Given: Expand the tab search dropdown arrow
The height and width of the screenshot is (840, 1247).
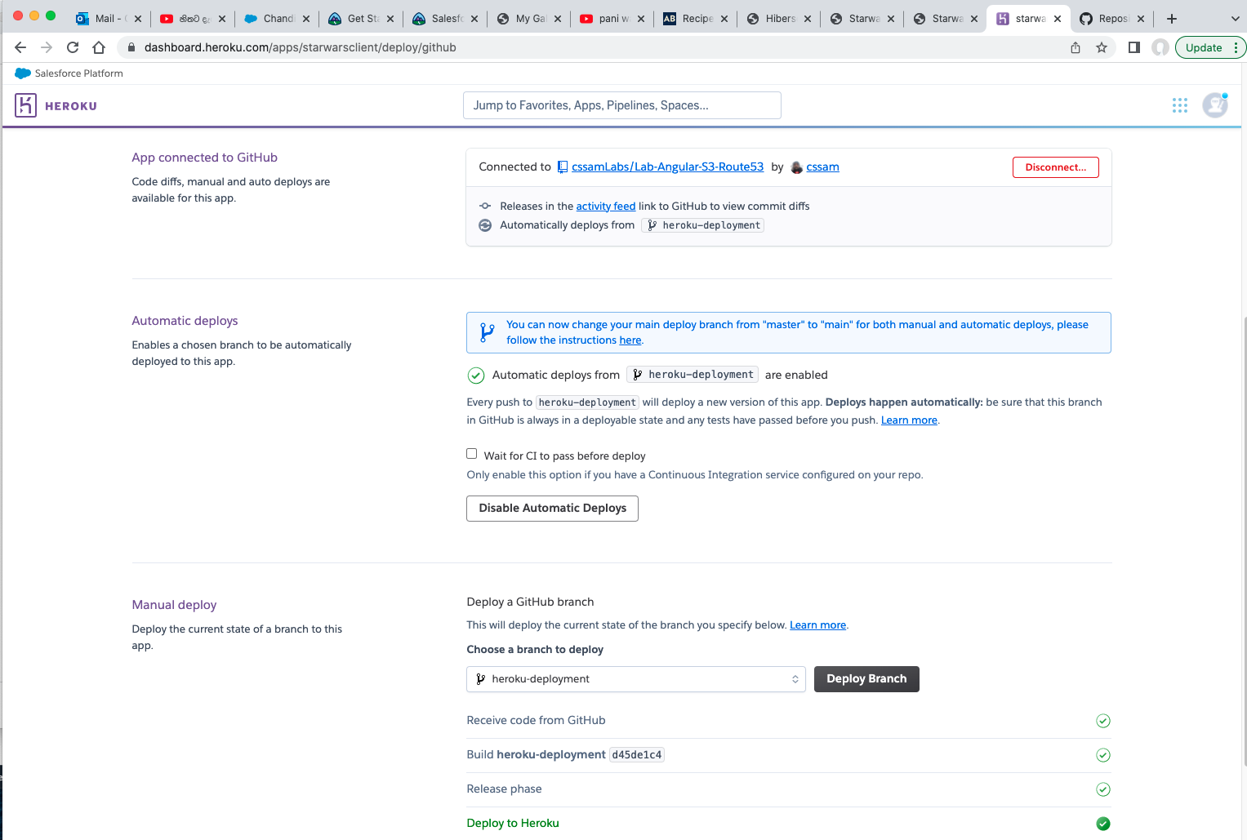Looking at the screenshot, I should (1235, 18).
